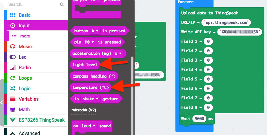
Task: Click the Radio signal bars icon
Action: tap(13, 68)
